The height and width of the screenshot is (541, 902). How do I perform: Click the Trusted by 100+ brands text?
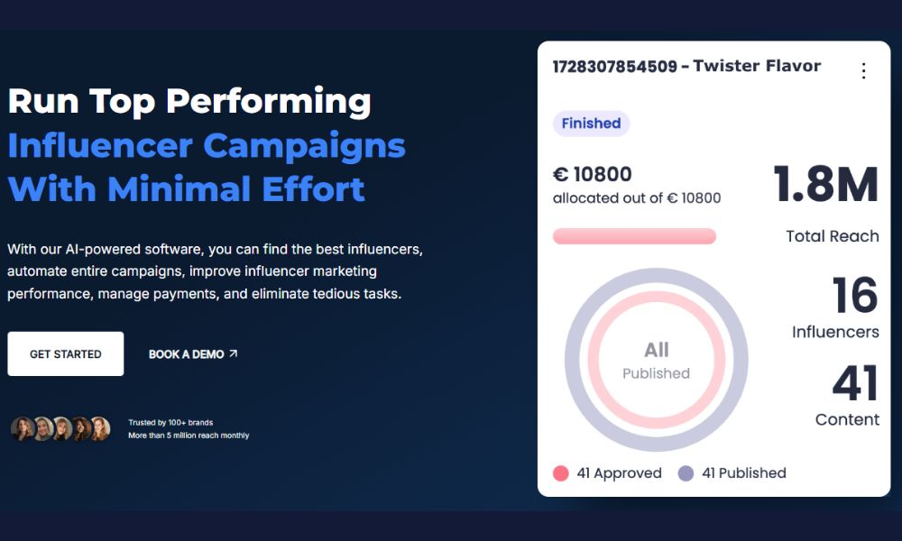170,423
